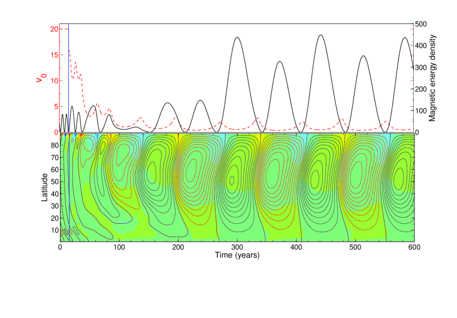Image resolution: width=457 pixels, height=318 pixels.
Task: Click latitude tick label '40'
Action: click(55, 194)
